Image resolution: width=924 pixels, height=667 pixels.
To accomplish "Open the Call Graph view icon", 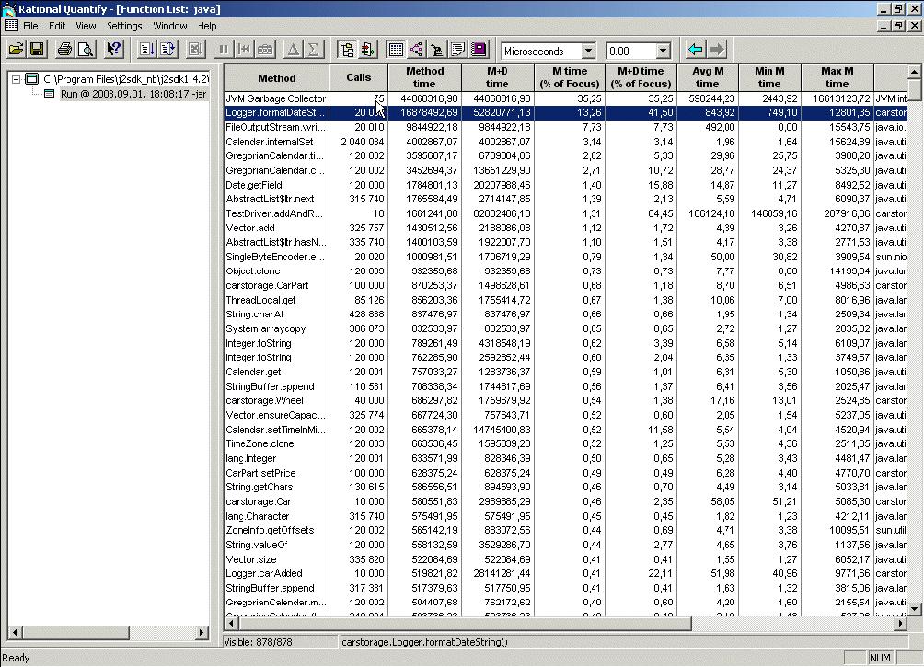I will tap(417, 50).
